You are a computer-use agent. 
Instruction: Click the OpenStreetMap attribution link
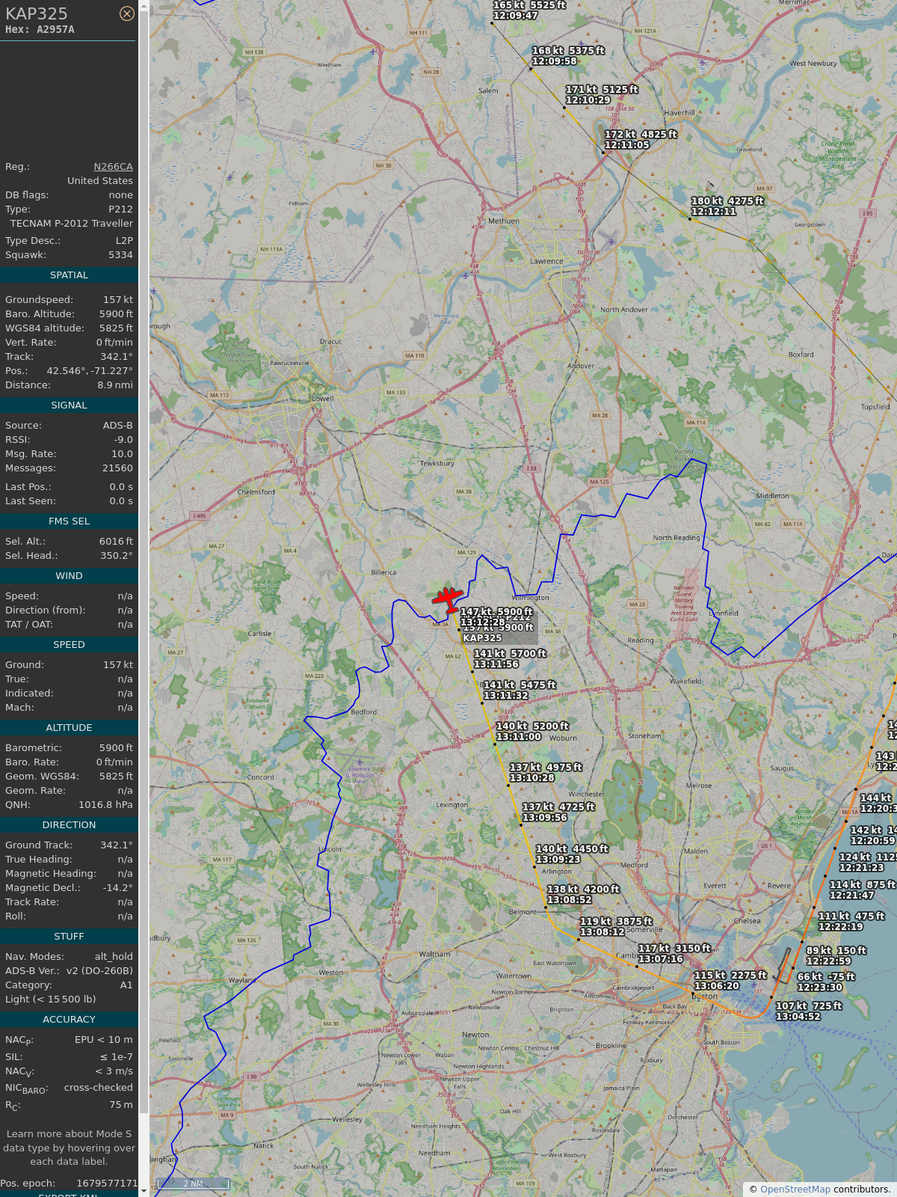coord(795,1189)
